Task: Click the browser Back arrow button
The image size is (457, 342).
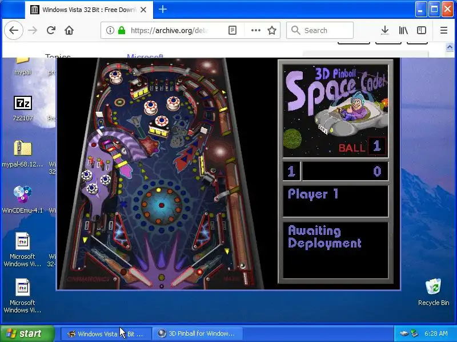Action: 14,30
